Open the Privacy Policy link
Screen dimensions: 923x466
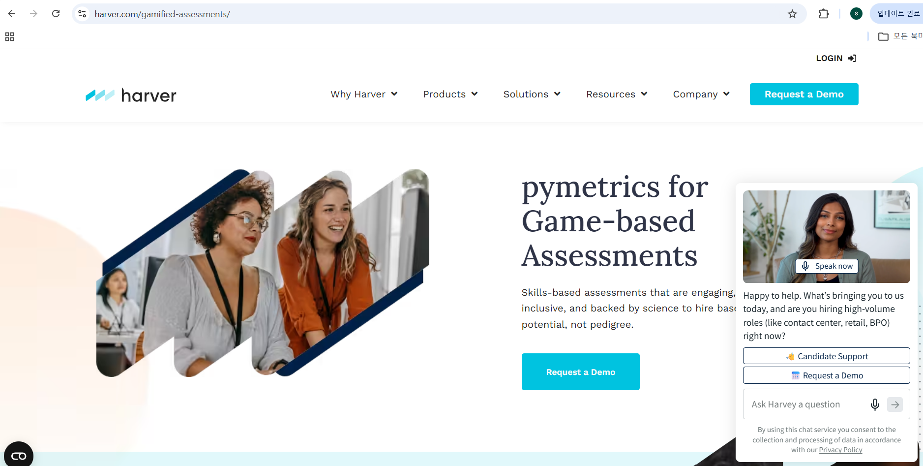pos(840,450)
